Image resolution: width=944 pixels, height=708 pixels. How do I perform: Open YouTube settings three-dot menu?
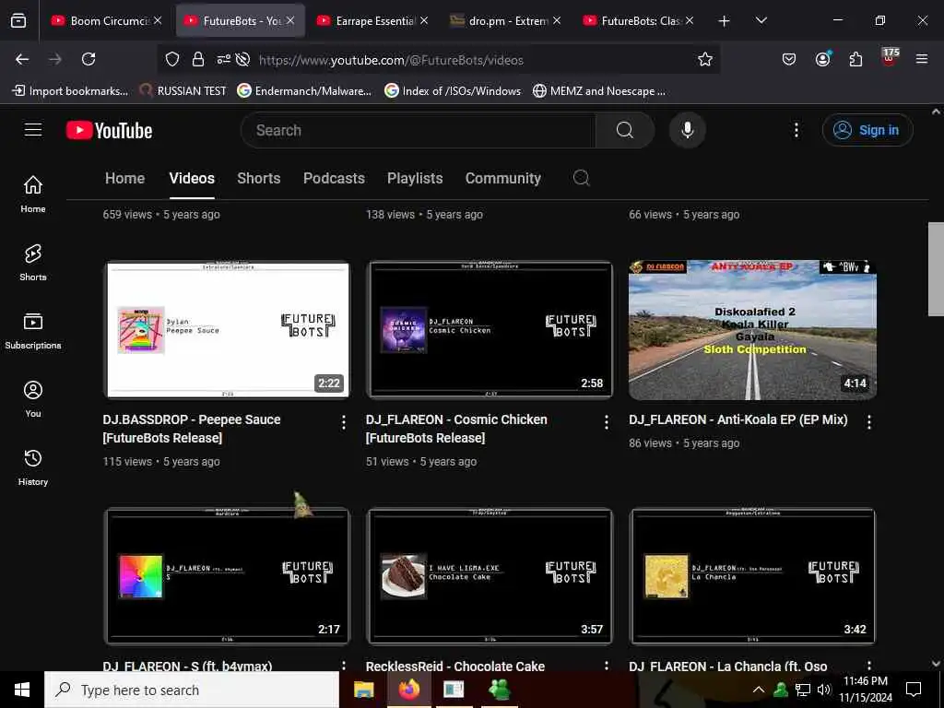[x=796, y=130]
